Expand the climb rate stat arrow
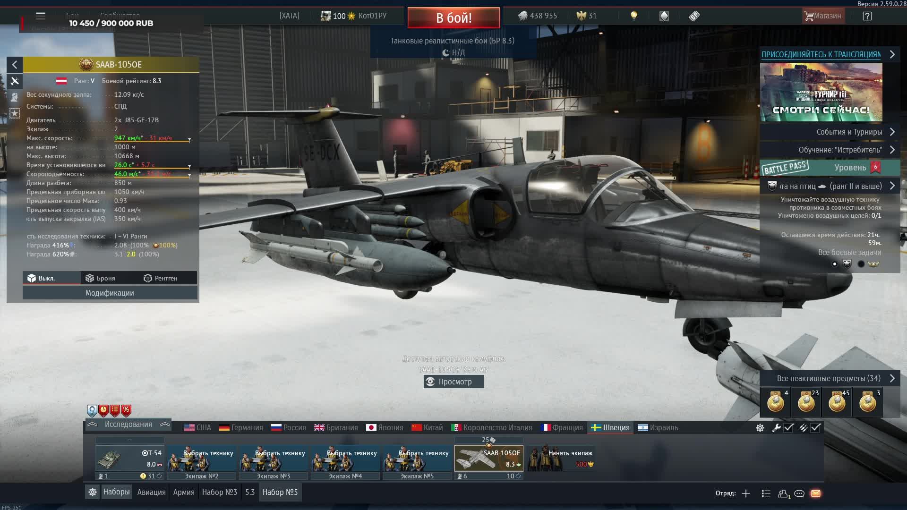This screenshot has width=907, height=510. click(x=189, y=176)
